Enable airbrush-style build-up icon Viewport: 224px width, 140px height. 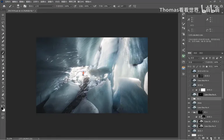(95, 6)
